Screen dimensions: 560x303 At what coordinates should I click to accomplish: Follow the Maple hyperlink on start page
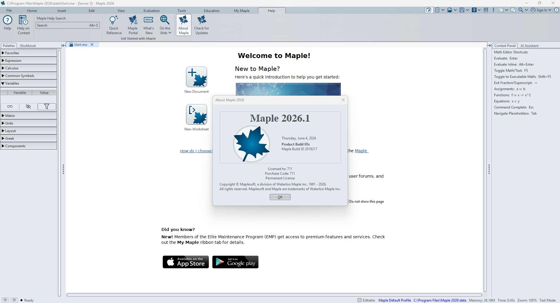pos(362,151)
